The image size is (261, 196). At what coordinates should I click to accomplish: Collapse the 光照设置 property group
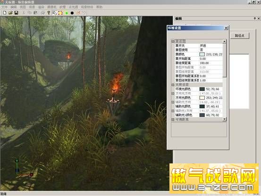[173, 85]
